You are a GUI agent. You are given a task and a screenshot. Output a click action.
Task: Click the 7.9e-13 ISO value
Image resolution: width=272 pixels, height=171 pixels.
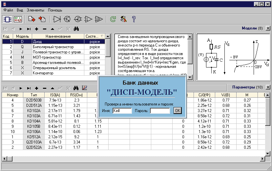pos(55,100)
